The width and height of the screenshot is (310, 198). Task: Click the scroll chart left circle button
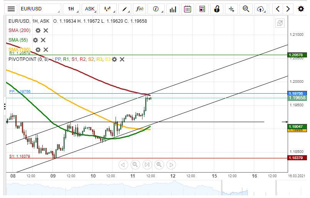click(x=123, y=165)
